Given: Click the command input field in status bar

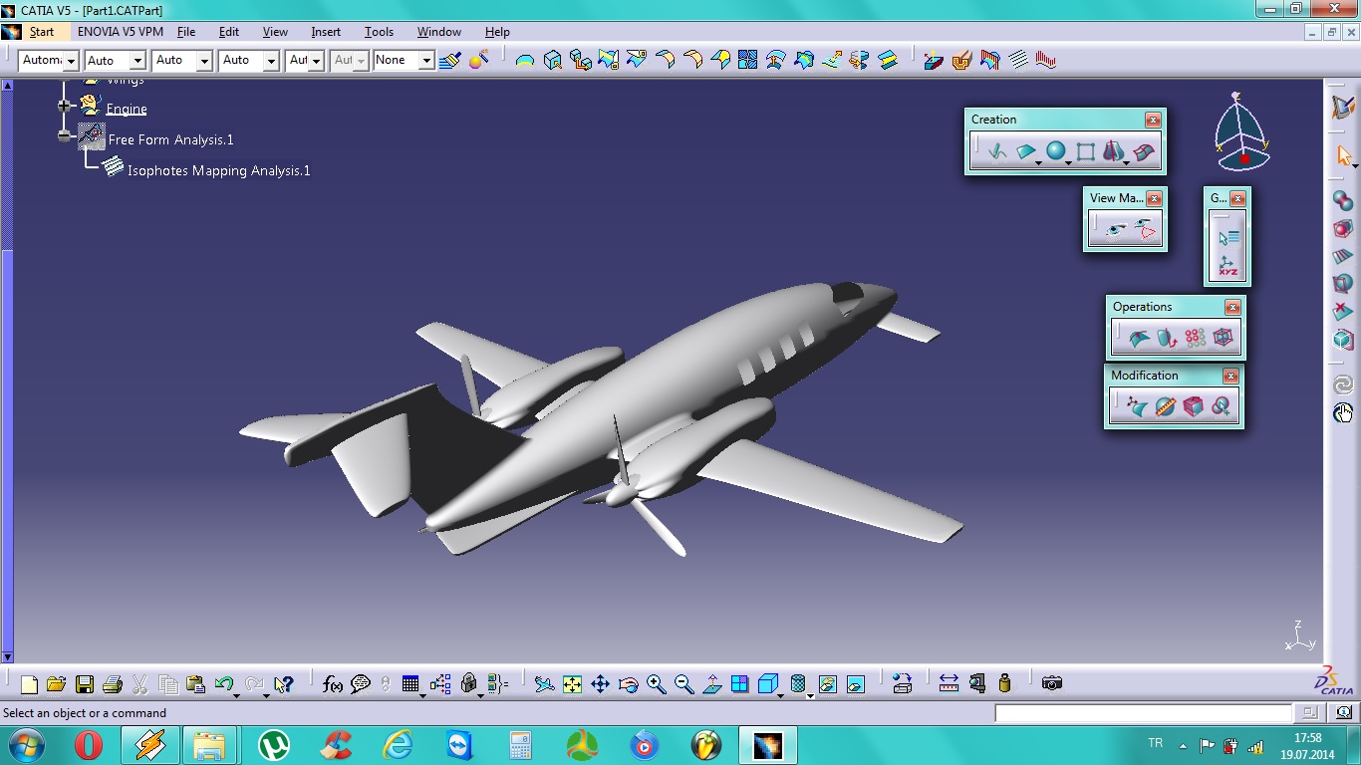Looking at the screenshot, I should tap(1143, 713).
